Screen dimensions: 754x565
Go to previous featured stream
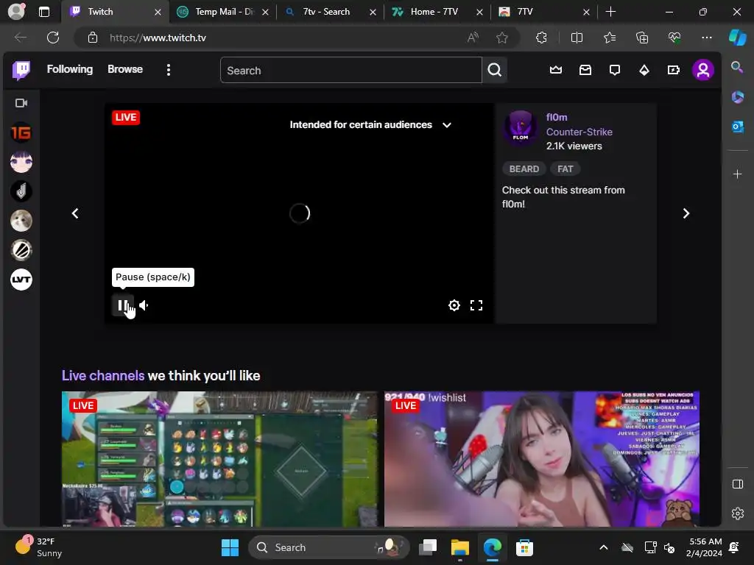point(75,213)
